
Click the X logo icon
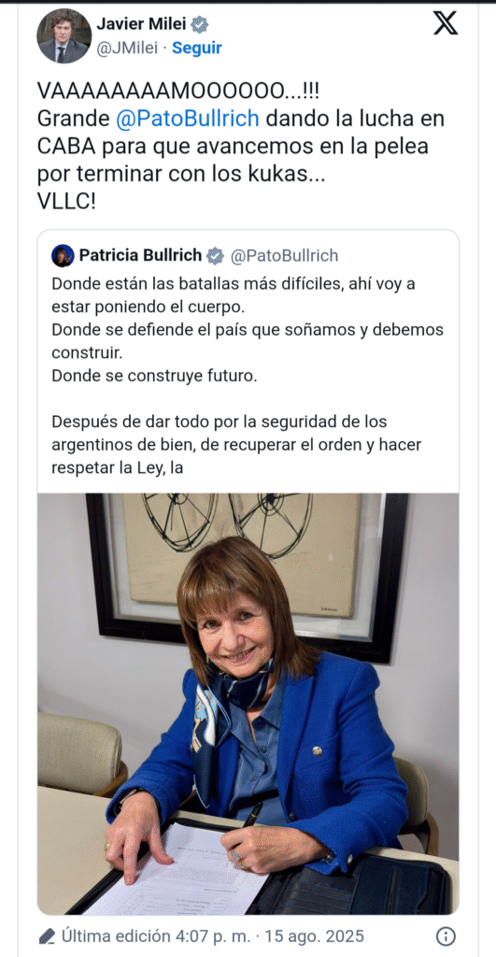[446, 23]
